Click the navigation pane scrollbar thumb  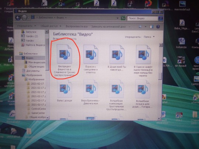pos(47,54)
